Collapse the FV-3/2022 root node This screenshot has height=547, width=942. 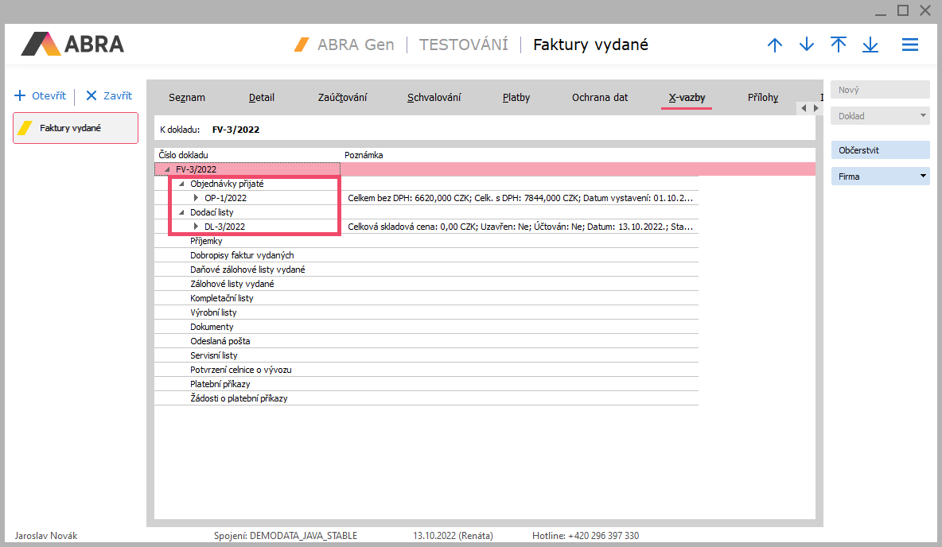tap(167, 169)
